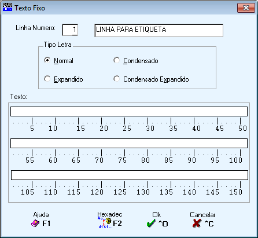Click the Hexadec label text

(110, 214)
